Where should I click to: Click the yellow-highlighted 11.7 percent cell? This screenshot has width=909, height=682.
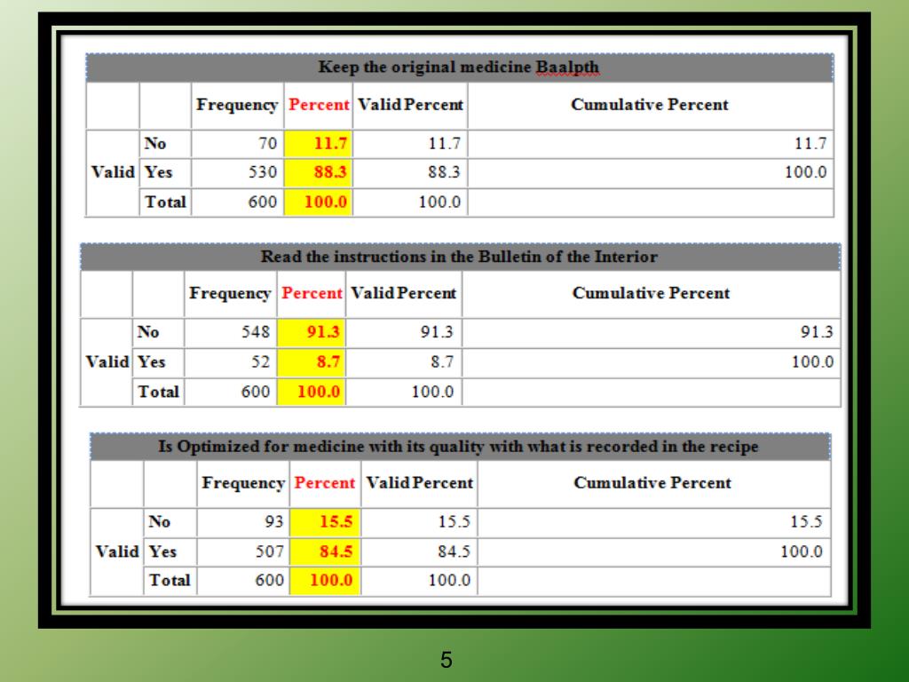click(x=319, y=144)
